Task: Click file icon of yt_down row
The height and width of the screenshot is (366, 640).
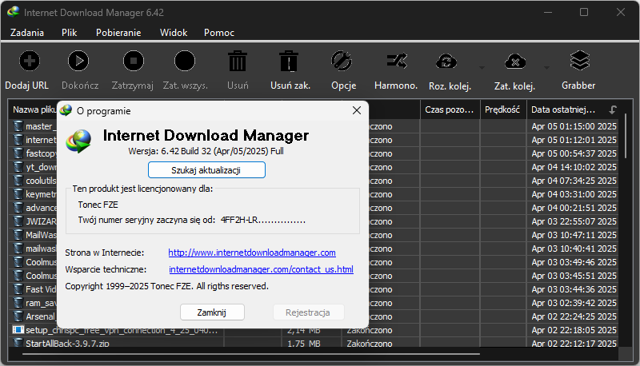Action: click(18, 167)
